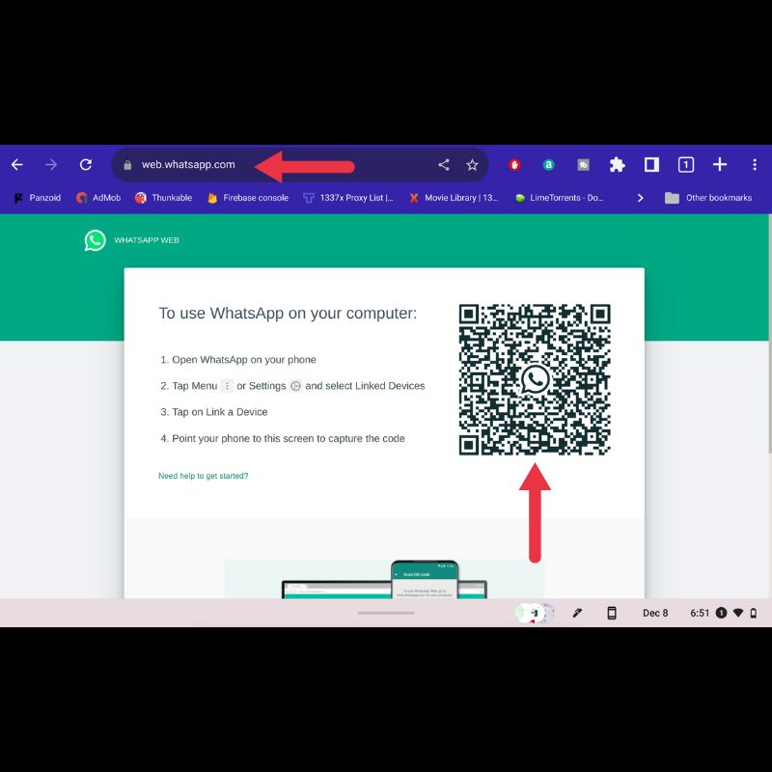Screen dimensions: 772x772
Task: Click the 'To use WhatsApp on your computer:' heading
Action: click(x=288, y=313)
